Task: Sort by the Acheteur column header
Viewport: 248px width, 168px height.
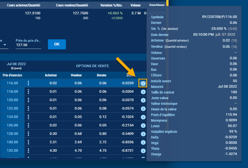Action: coord(51,75)
